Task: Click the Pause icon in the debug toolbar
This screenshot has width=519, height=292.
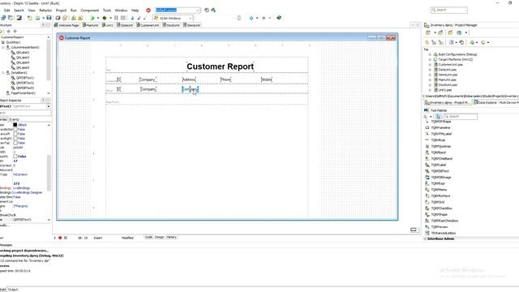Action: (x=116, y=18)
